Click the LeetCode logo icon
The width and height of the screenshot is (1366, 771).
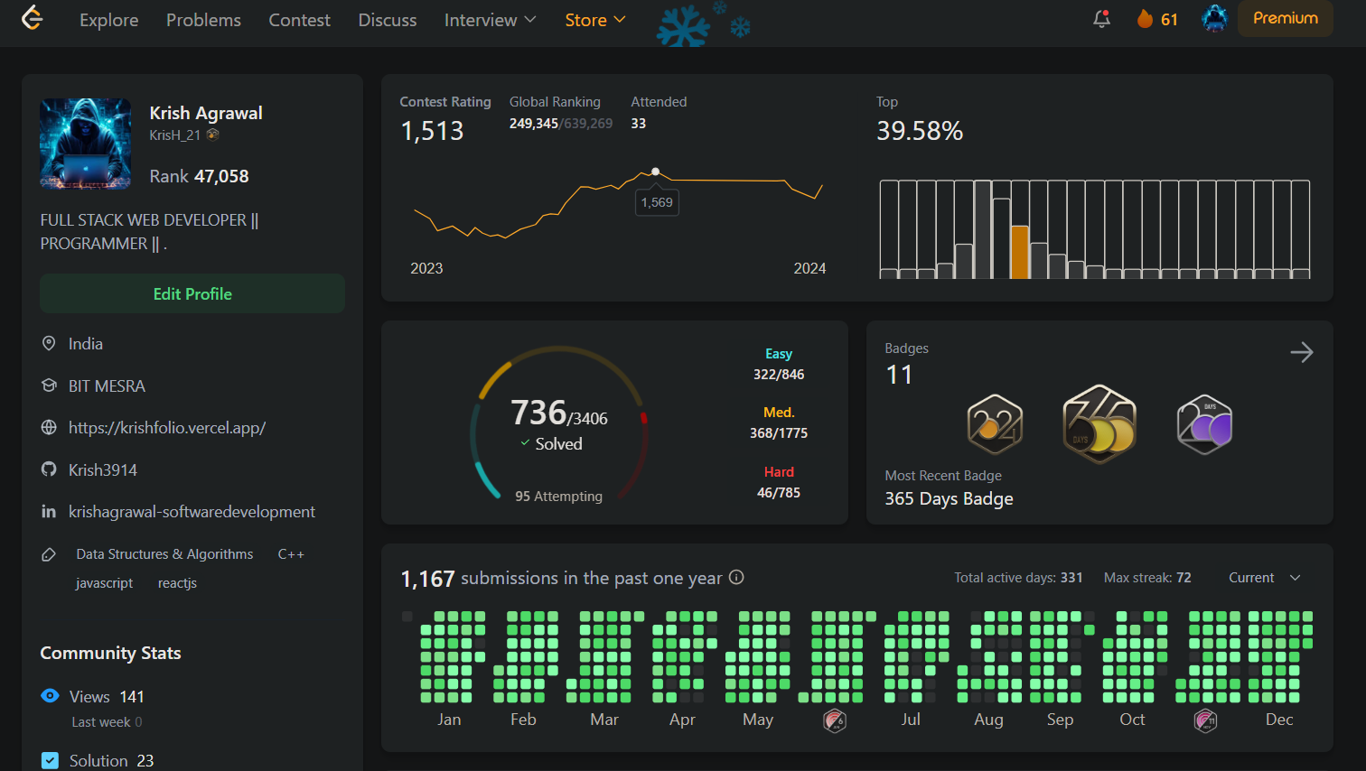coord(33,18)
